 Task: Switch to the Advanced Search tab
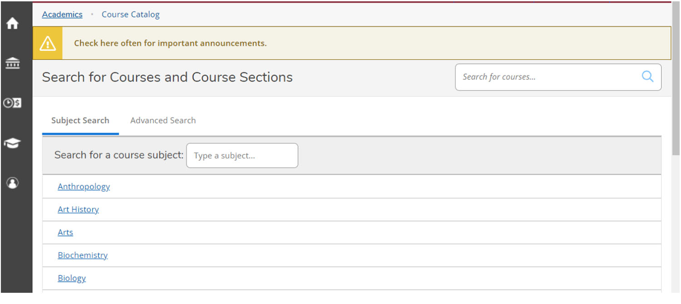click(163, 120)
